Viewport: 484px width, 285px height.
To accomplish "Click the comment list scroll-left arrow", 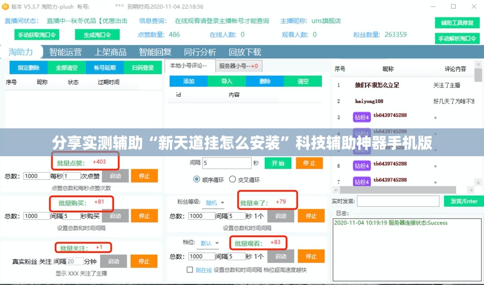I will coord(336,190).
